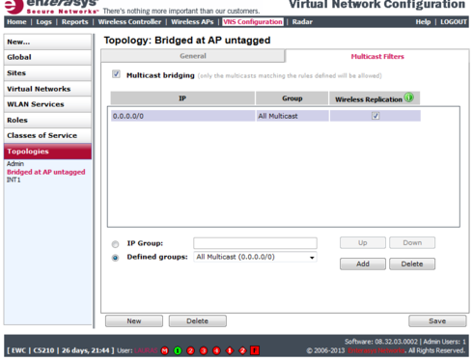Click the LOGOUT link
This screenshot has width=473, height=361.
[x=454, y=22]
